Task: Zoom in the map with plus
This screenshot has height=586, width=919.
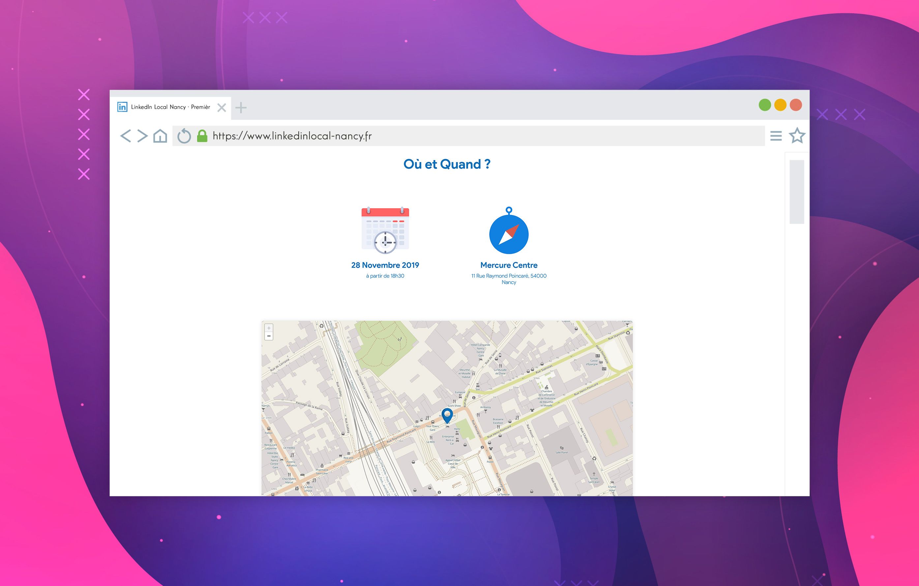Action: pyautogui.click(x=269, y=328)
